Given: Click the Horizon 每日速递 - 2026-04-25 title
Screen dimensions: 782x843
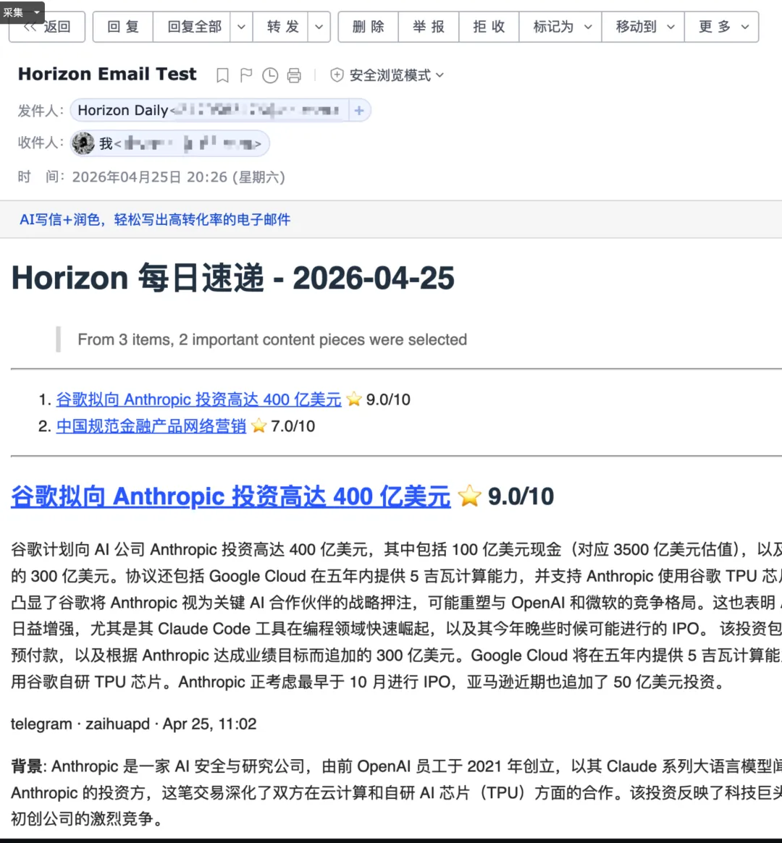Looking at the screenshot, I should (x=233, y=278).
